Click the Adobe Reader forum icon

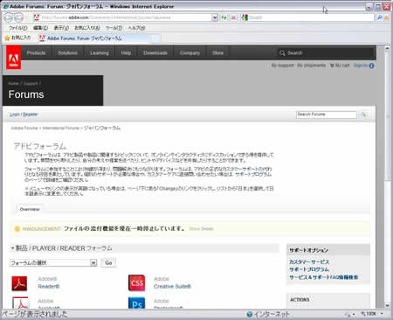[x=19, y=283]
